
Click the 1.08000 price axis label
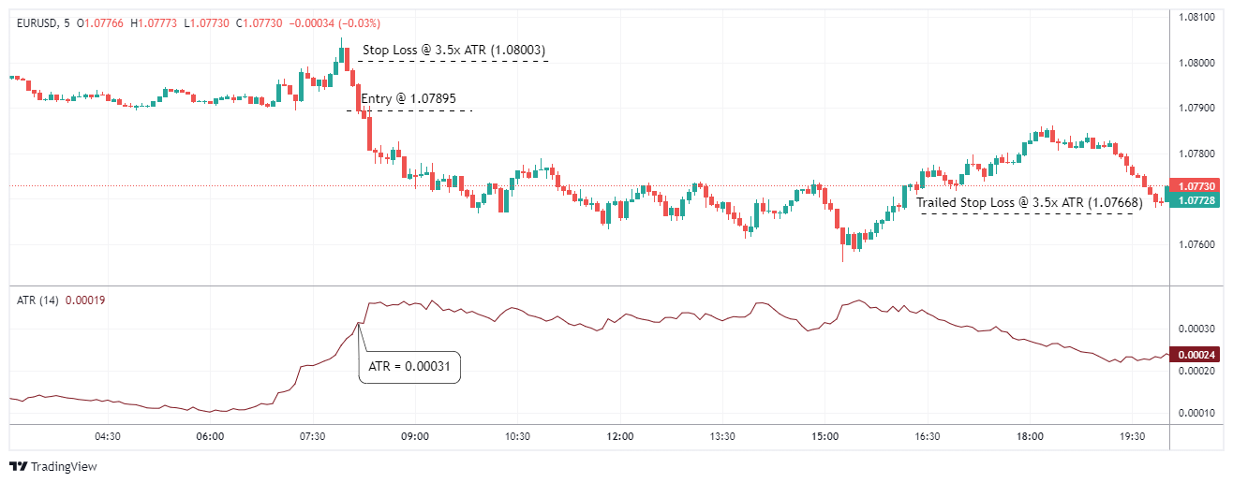coord(1197,63)
